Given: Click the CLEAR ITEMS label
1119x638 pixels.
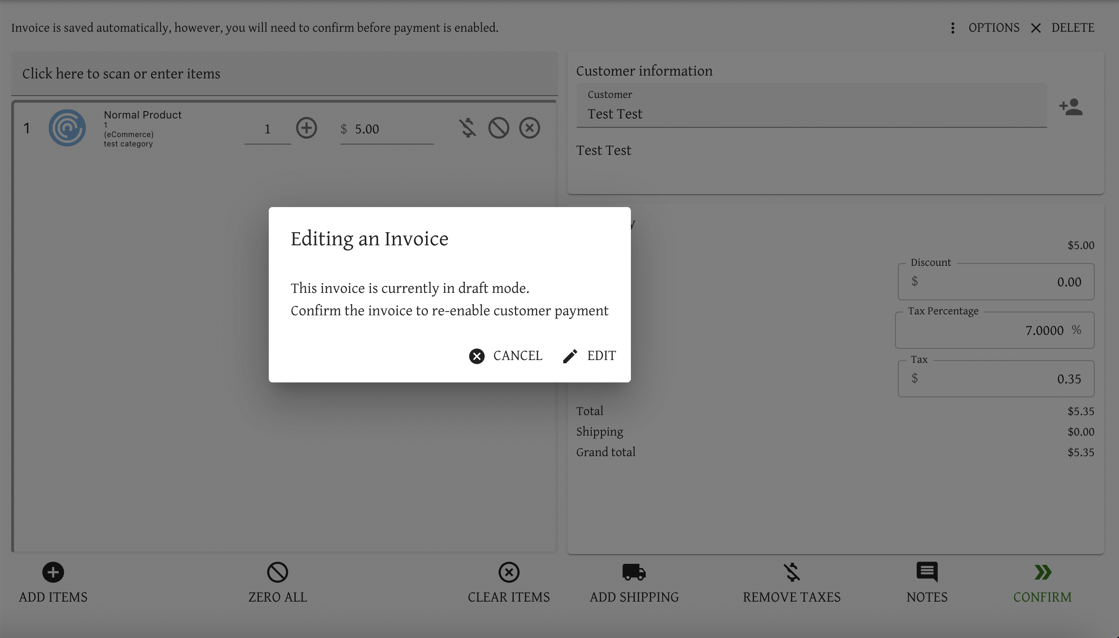Looking at the screenshot, I should tap(509, 597).
